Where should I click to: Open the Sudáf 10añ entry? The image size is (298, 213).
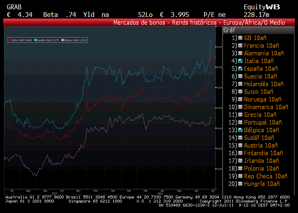pyautogui.click(x=259, y=138)
